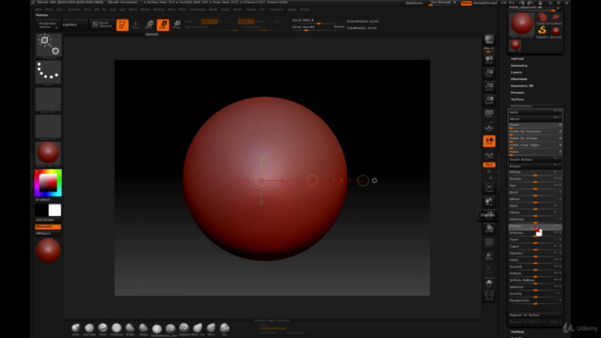Expand the Masking subpalette

click(517, 331)
